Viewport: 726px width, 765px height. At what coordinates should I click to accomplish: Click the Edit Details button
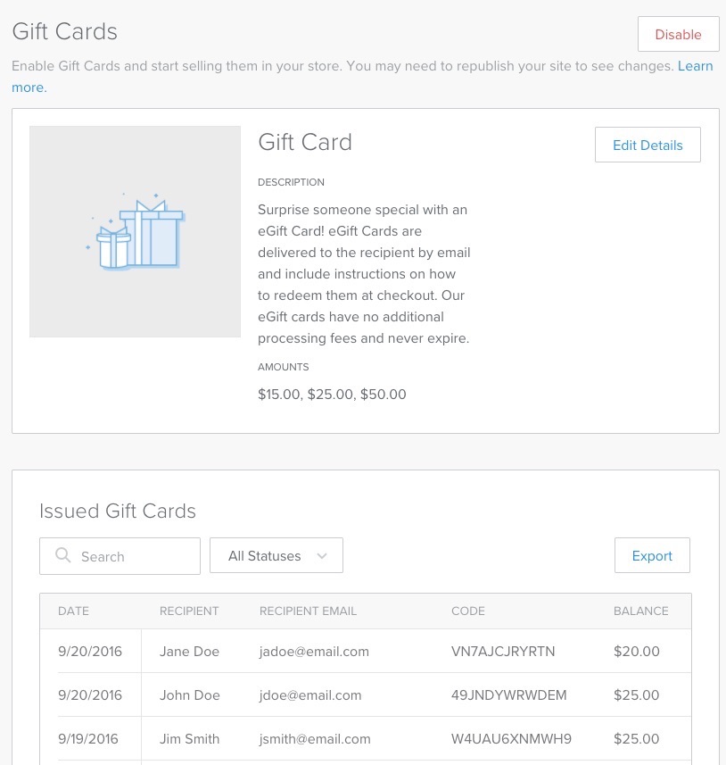tap(648, 145)
